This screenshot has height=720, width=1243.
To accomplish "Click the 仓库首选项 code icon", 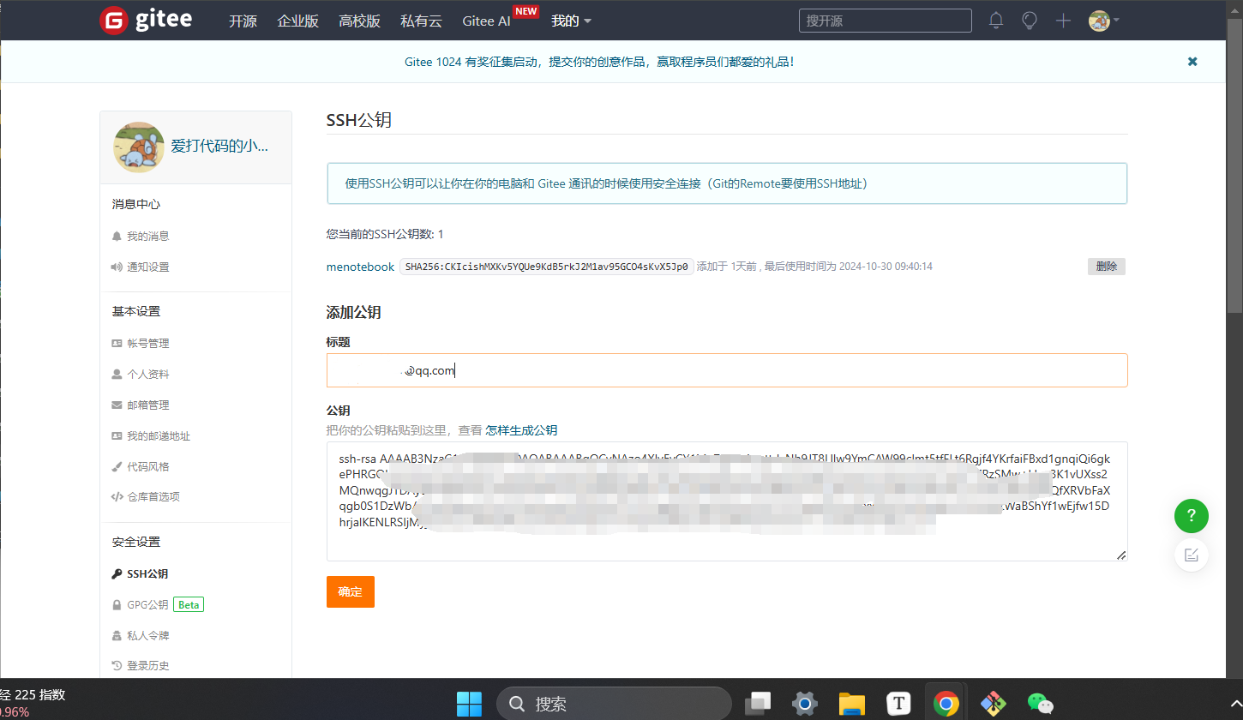I will [x=117, y=496].
